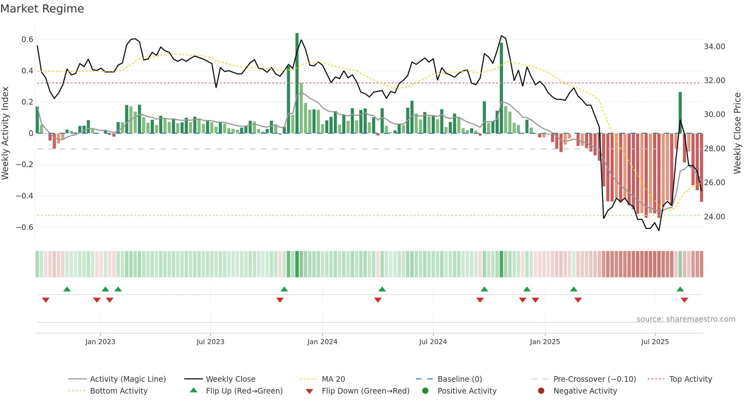Select the last red flip-down marker after Jul 2025

coord(684,300)
